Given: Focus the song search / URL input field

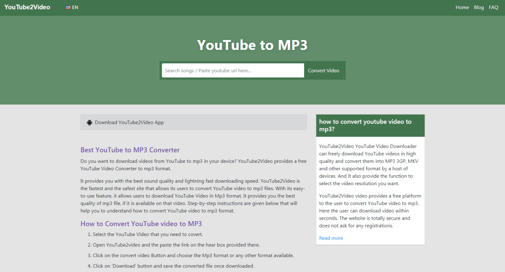Looking at the screenshot, I should pos(233,71).
